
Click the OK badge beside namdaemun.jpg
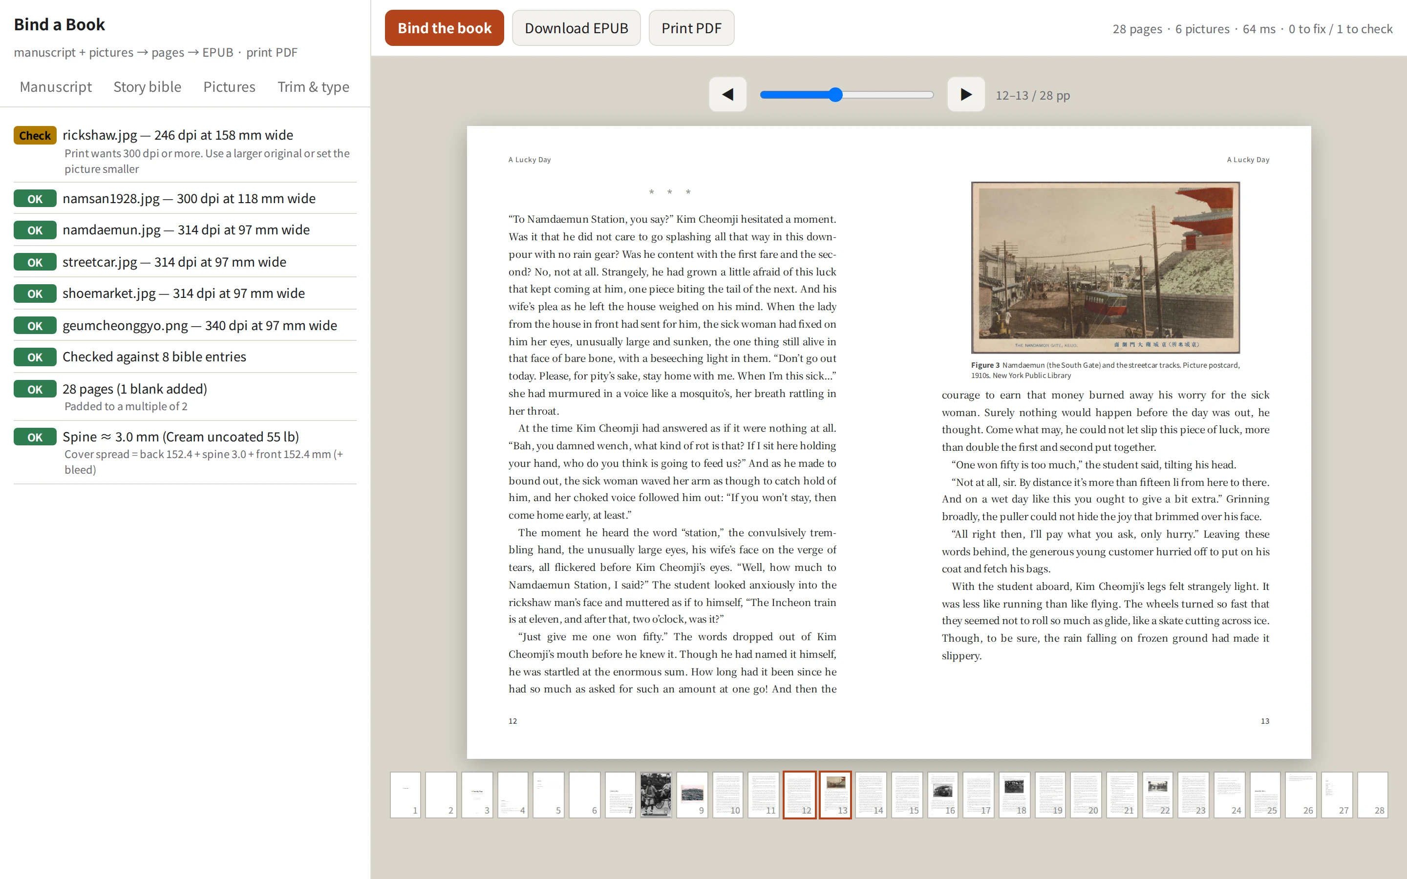click(x=35, y=230)
